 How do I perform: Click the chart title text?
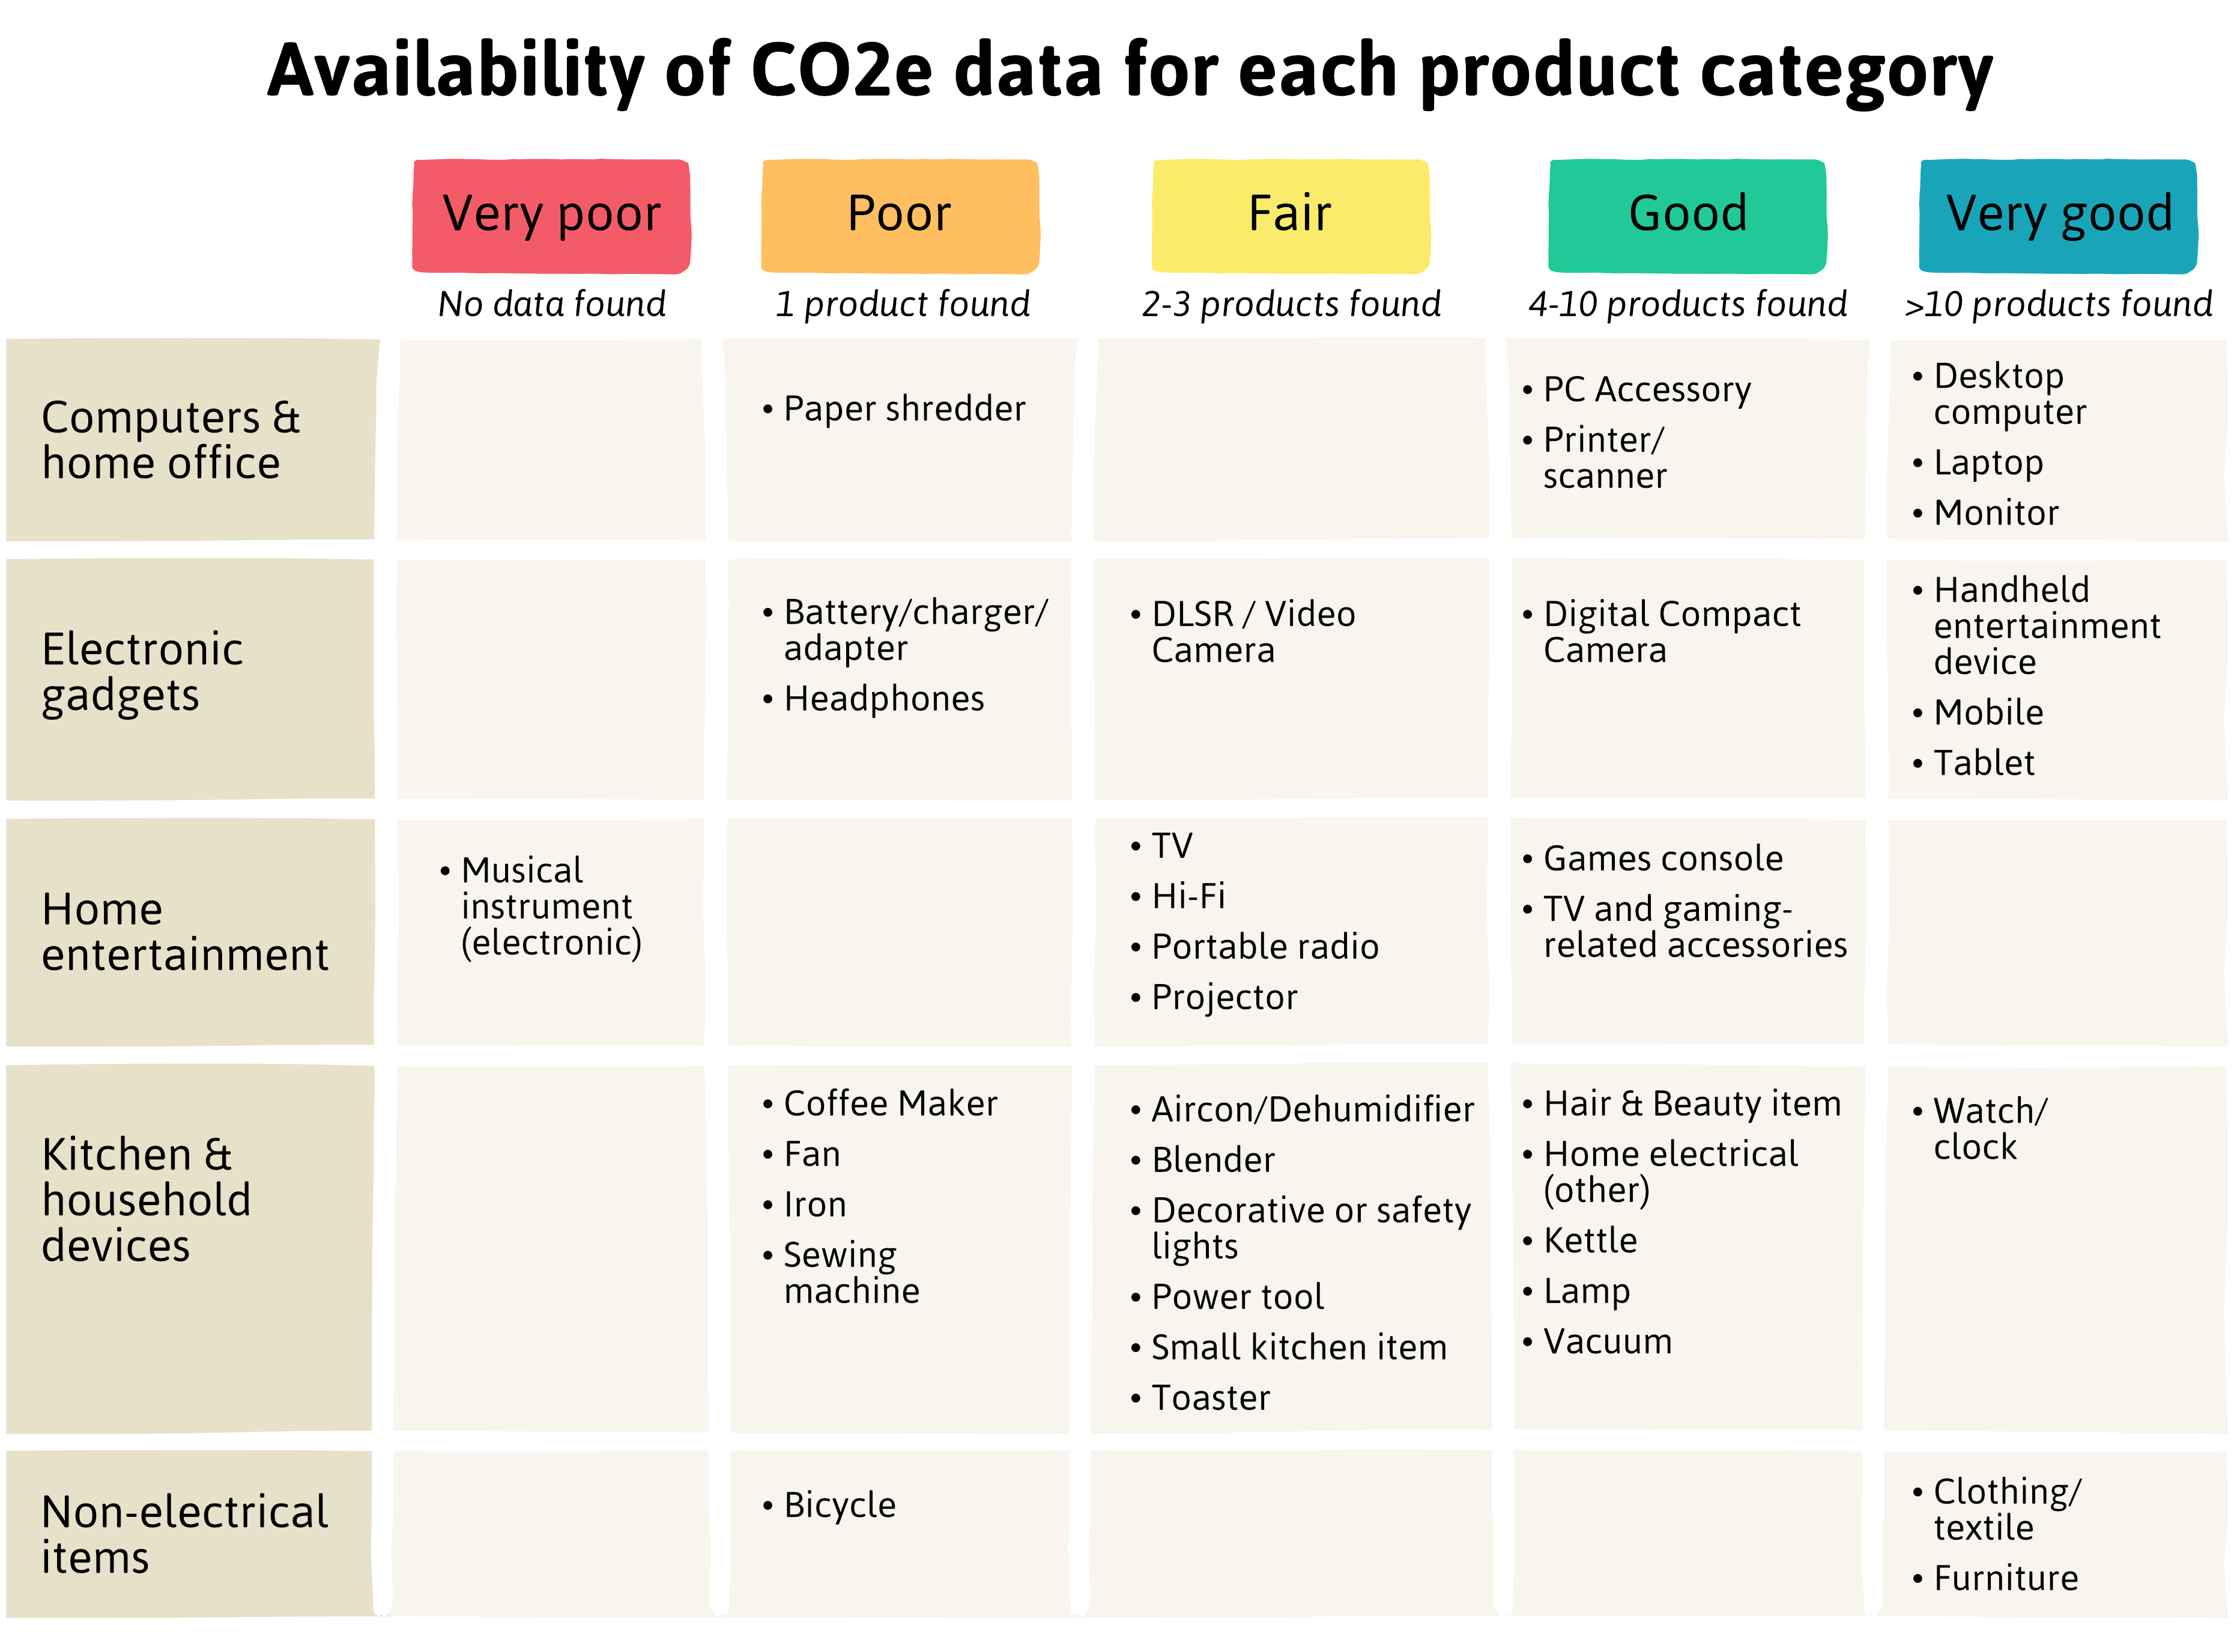coord(1130,72)
